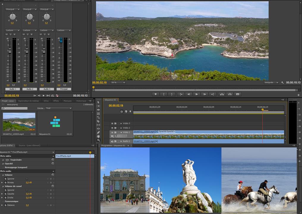
Task: Choose the Zoom magnifier tool
Action: click(98, 140)
